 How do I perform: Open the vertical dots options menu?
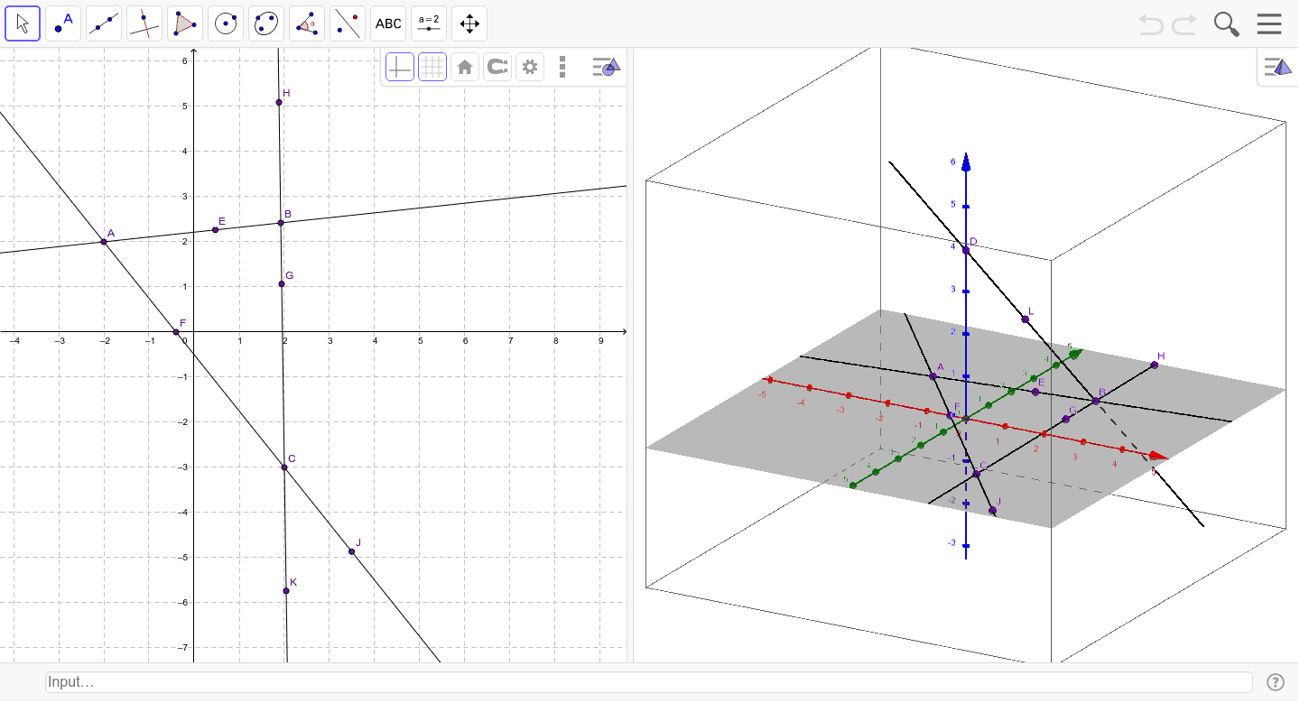pyautogui.click(x=562, y=66)
